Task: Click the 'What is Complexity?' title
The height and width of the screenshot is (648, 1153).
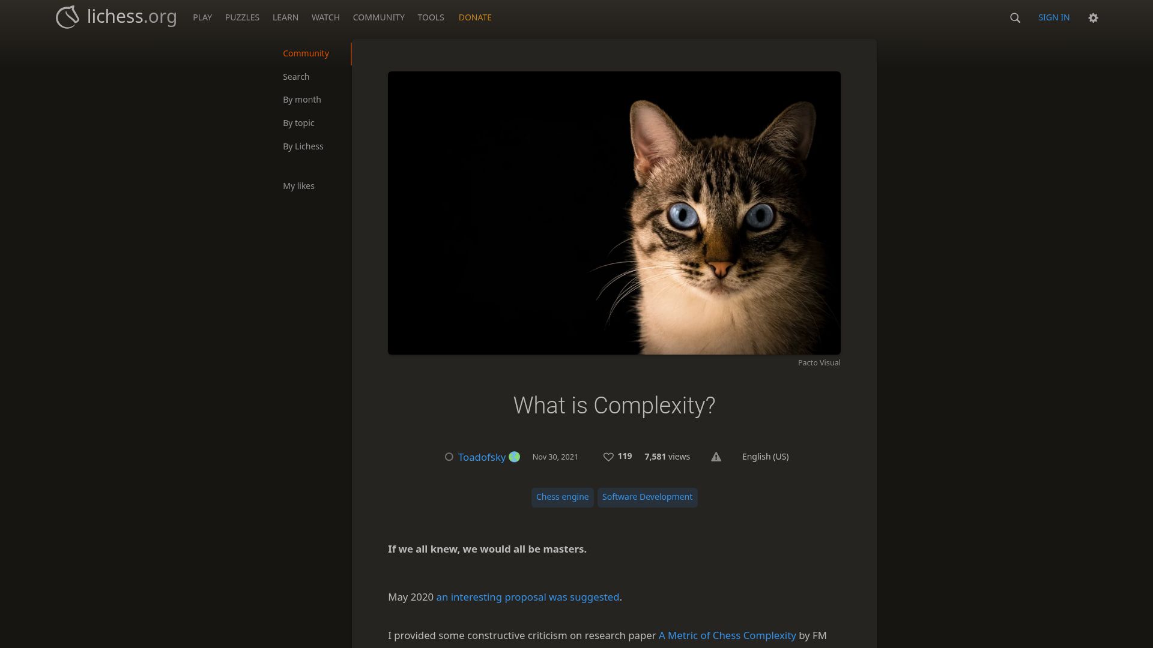Action: [x=614, y=406]
